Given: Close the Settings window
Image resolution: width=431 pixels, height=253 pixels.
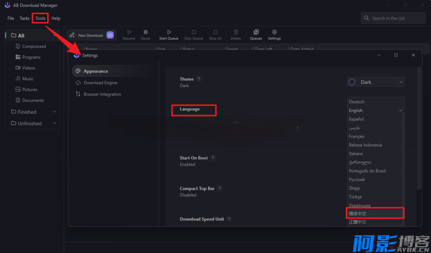Looking at the screenshot, I should tap(413, 55).
